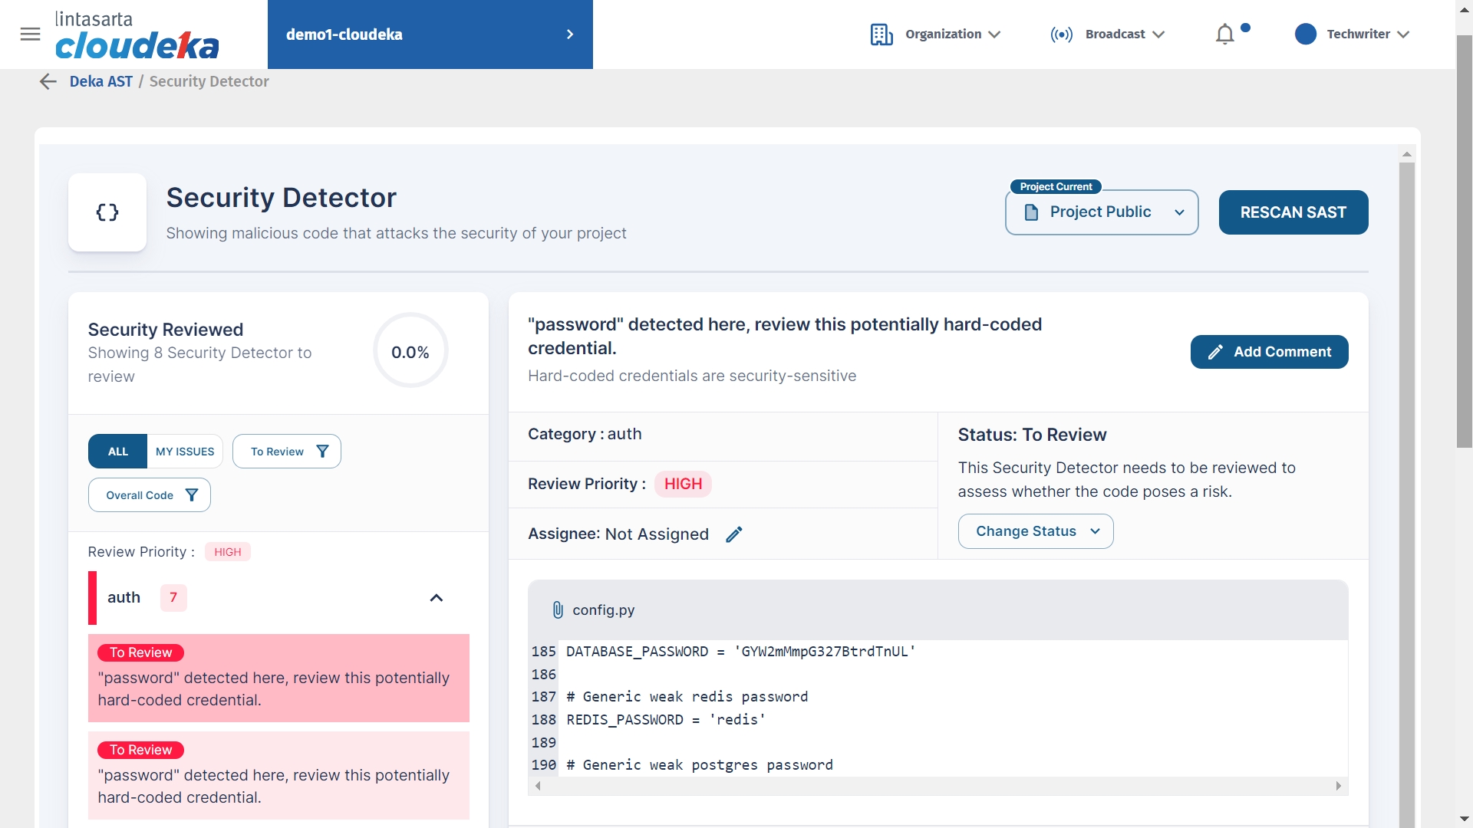Click the Organization building icon

pos(881,34)
